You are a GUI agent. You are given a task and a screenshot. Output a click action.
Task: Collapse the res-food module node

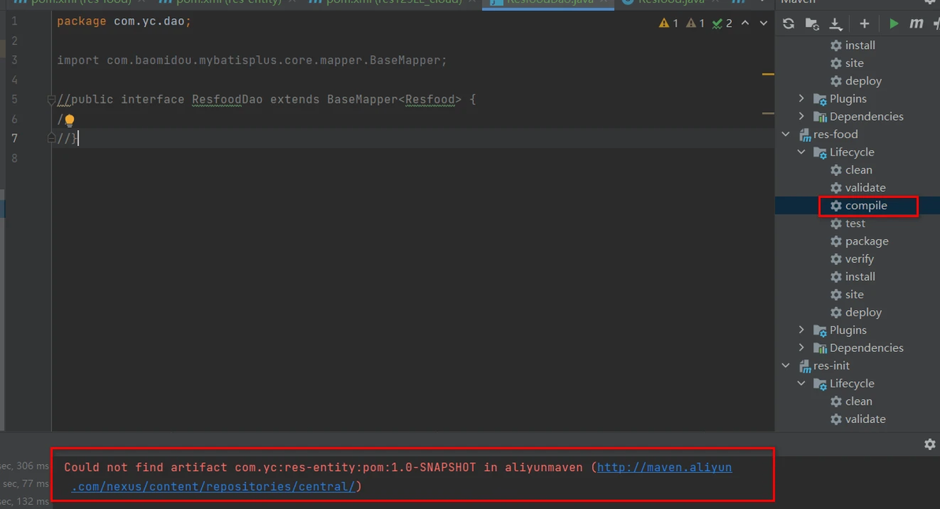point(786,134)
